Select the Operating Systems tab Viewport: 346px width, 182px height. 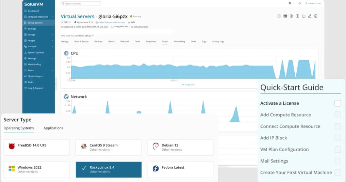coord(19,128)
